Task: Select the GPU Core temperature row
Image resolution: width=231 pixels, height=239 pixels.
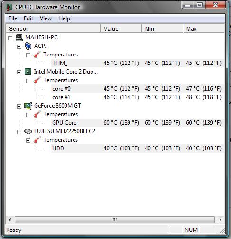Action: coord(138,123)
